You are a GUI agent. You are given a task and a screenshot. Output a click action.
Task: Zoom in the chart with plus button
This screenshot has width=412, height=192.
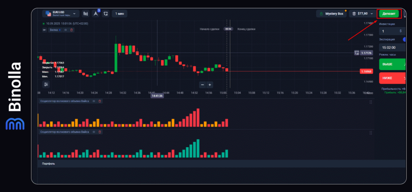pyautogui.click(x=210, y=85)
